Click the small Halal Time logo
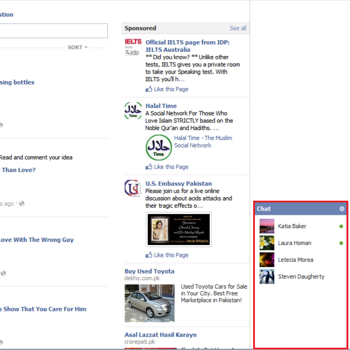 pyautogui.click(x=133, y=110)
